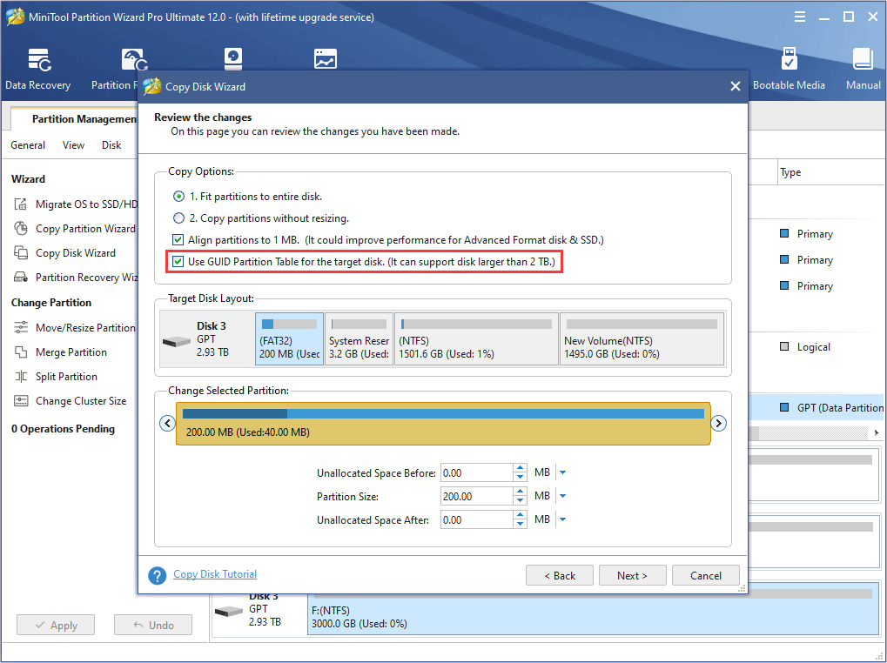
Task: Click the Copy Disk Wizard sidebar icon
Action: pos(20,252)
